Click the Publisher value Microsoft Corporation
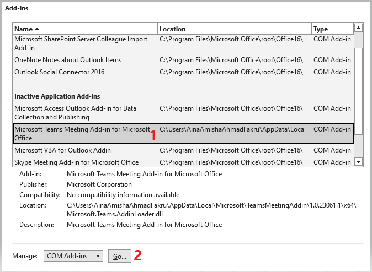Image resolution: width=372 pixels, height=272 pixels. coord(99,184)
